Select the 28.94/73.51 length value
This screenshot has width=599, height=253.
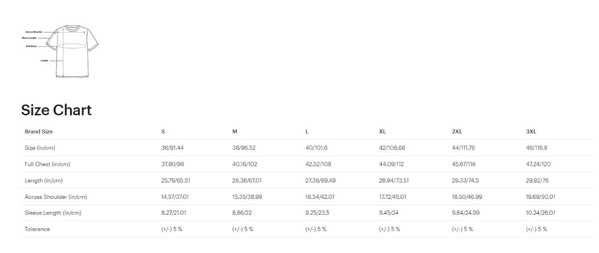coord(394,181)
